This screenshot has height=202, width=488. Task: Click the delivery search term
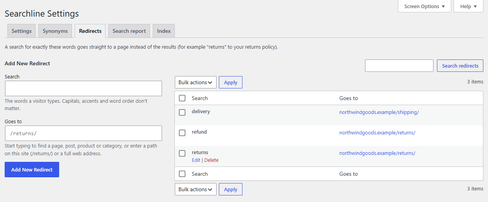point(201,112)
